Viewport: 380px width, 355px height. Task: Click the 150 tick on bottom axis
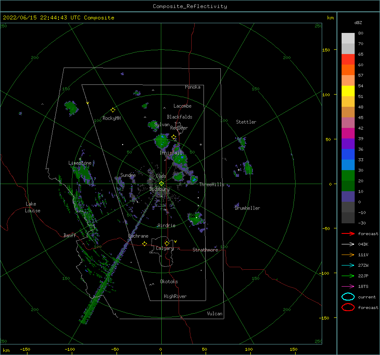293,349
